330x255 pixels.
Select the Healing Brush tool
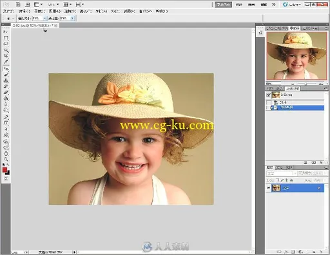[x=6, y=69]
